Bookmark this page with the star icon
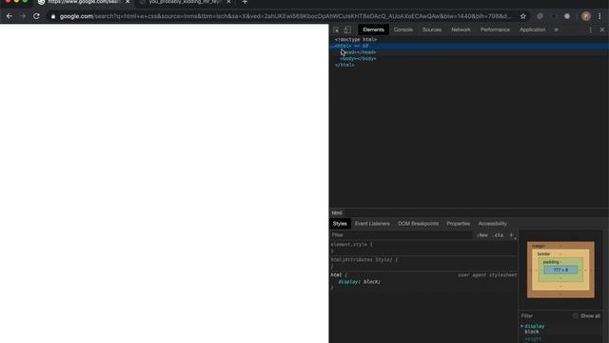The image size is (609, 343). pyautogui.click(x=523, y=16)
